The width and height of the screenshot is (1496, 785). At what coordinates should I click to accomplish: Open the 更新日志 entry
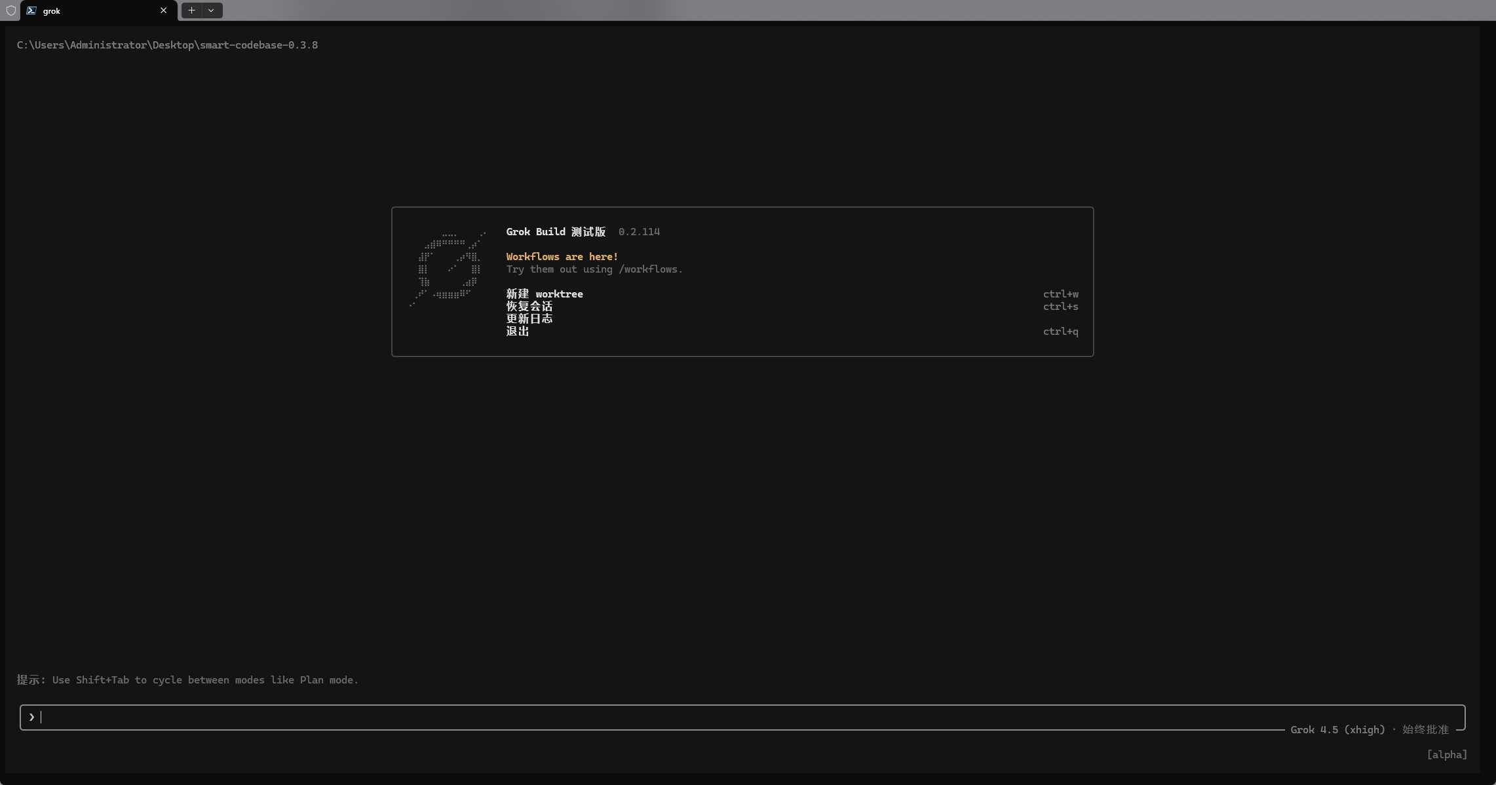(529, 319)
